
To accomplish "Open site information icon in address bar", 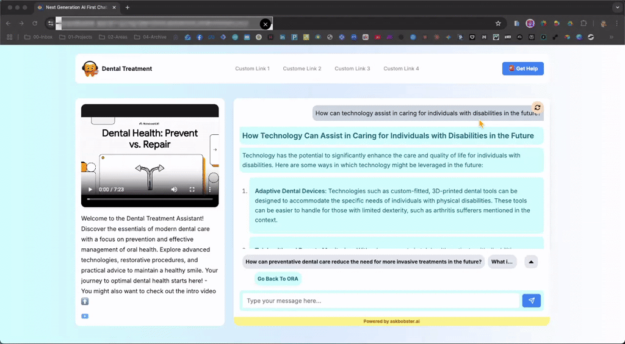I will click(51, 24).
